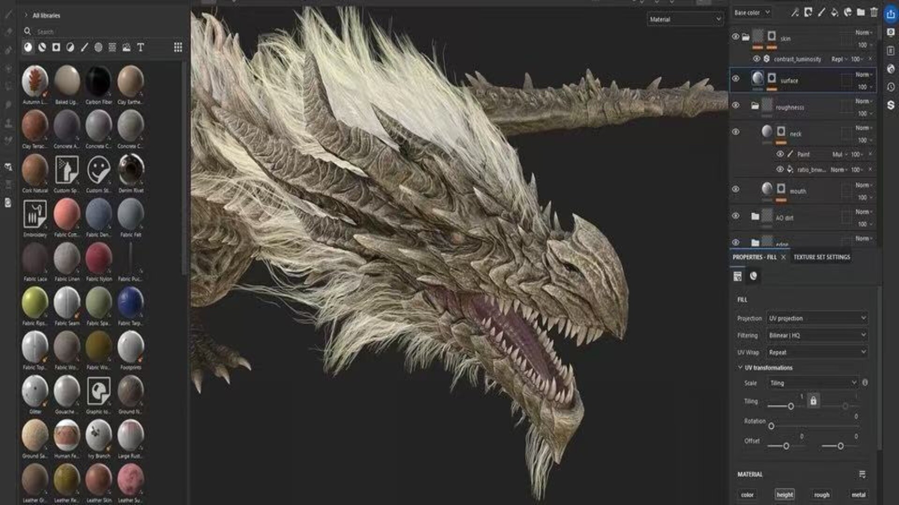The height and width of the screenshot is (505, 899).
Task: Add a fill layer with bucket icon
Action: (834, 13)
